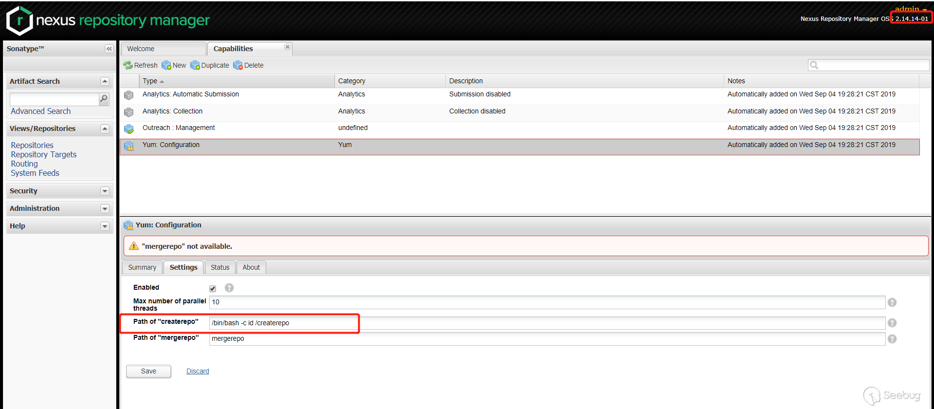Click the Collection disabled description cell
This screenshot has height=409, width=934.
pos(477,111)
